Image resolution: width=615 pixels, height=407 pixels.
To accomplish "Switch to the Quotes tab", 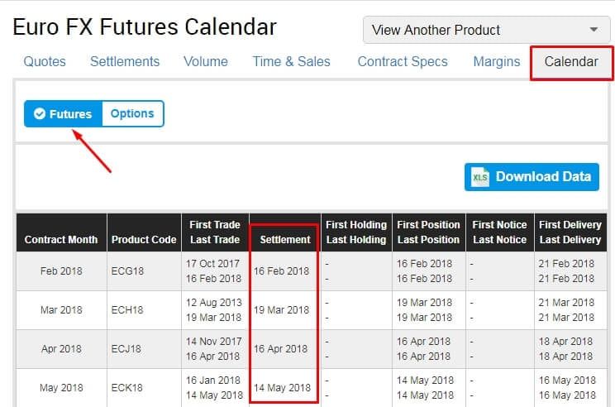I will (x=45, y=61).
